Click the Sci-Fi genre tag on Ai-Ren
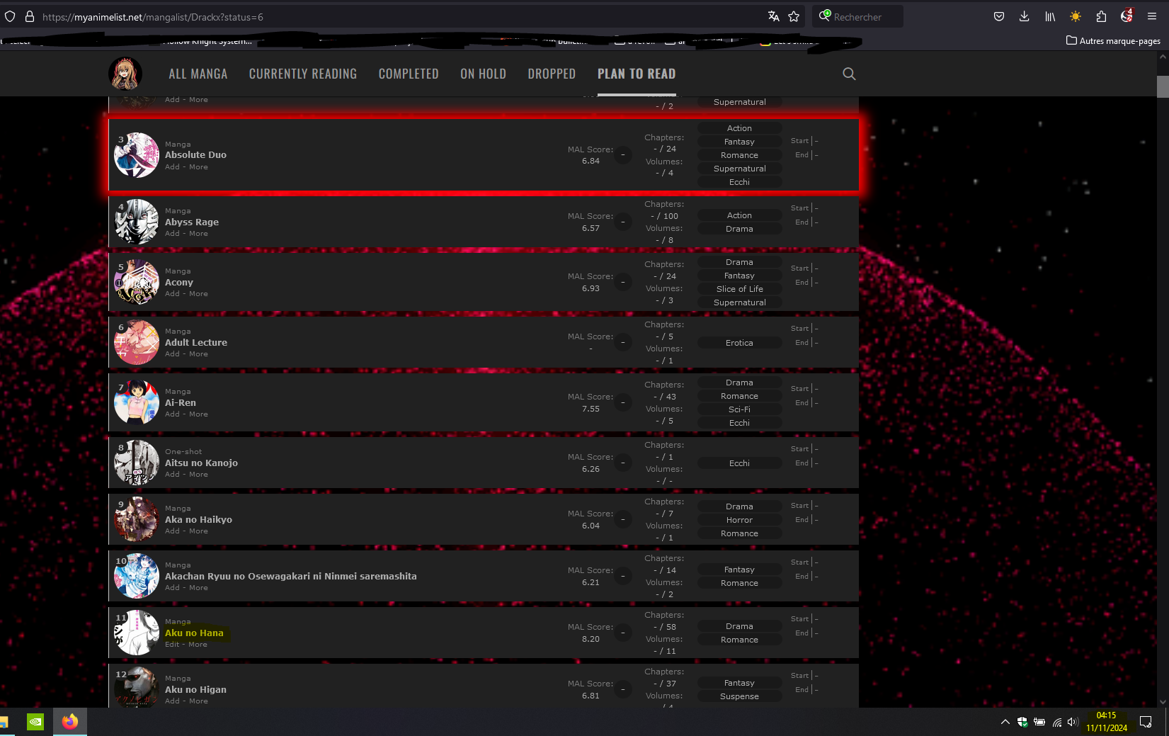This screenshot has width=1169, height=736. pyautogui.click(x=739, y=410)
